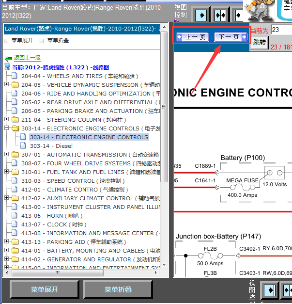Viewport: 292px width, 304px height.
Task: Click folder icon of 307-01 AUTOMATIC TRANSMISSION
Action: pos(15,154)
